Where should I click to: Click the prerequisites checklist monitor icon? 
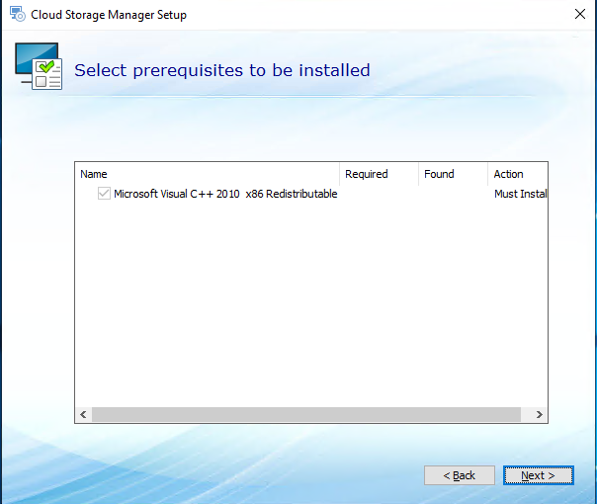pyautogui.click(x=39, y=66)
